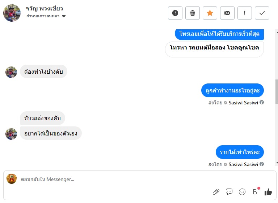Click help icon beside the lower Sasiwi Sasiwi
This screenshot has height=203, width=278.
(x=262, y=164)
